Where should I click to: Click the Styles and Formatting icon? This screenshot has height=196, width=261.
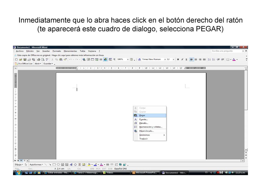[139, 59]
